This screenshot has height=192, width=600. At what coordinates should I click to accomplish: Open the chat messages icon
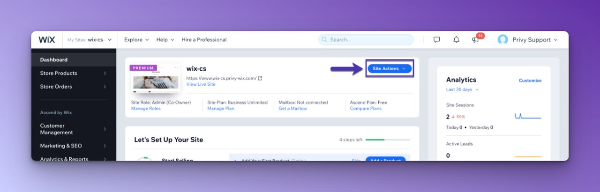(437, 40)
